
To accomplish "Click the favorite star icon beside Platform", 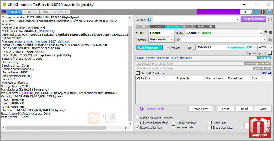I will coord(178,40).
